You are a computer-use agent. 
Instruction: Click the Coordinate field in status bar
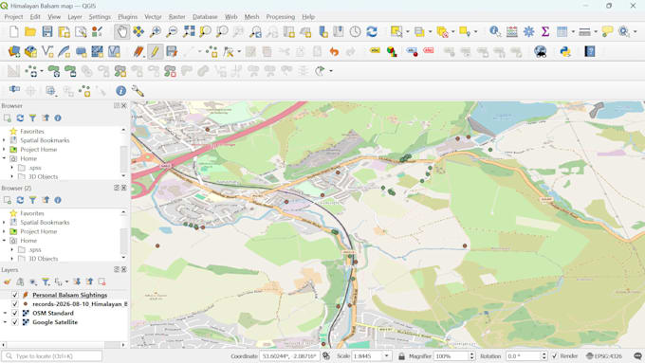(x=288, y=356)
